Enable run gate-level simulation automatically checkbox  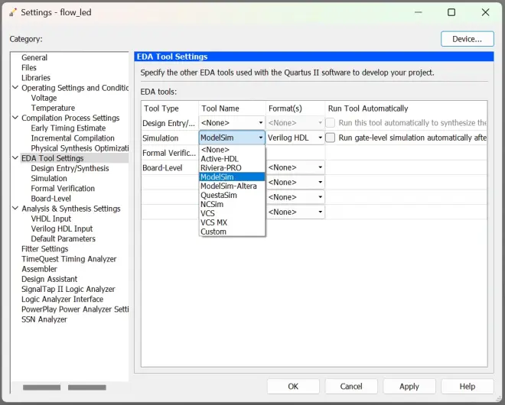331,138
